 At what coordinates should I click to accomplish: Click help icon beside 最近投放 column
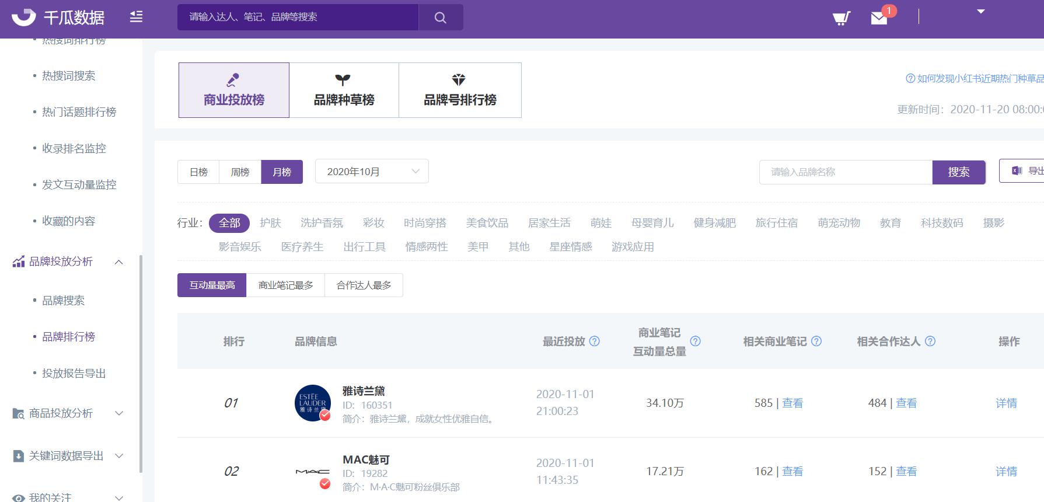coord(594,341)
